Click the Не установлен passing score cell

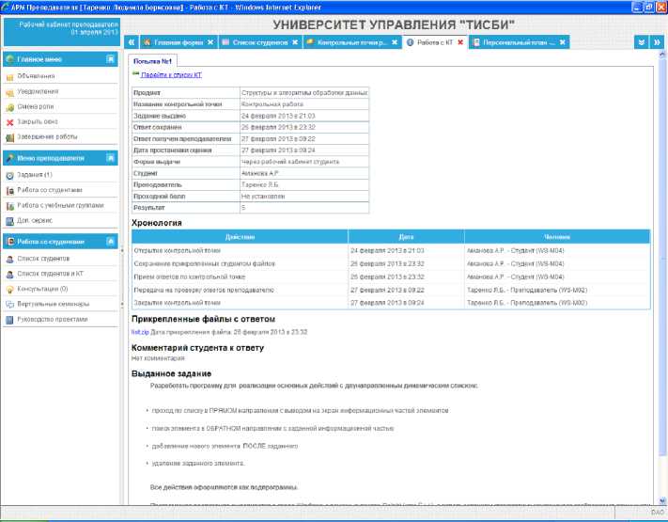point(304,197)
